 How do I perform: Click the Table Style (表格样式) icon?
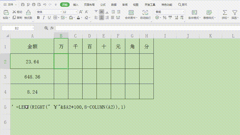point(209,12)
